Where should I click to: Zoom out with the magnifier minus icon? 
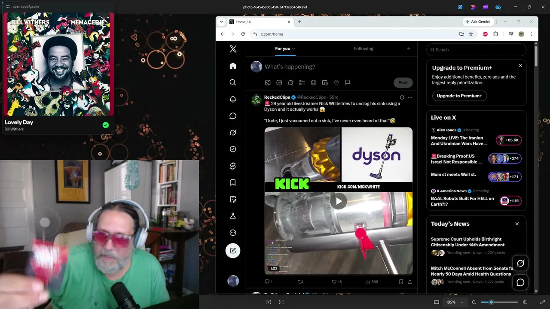[474, 302]
